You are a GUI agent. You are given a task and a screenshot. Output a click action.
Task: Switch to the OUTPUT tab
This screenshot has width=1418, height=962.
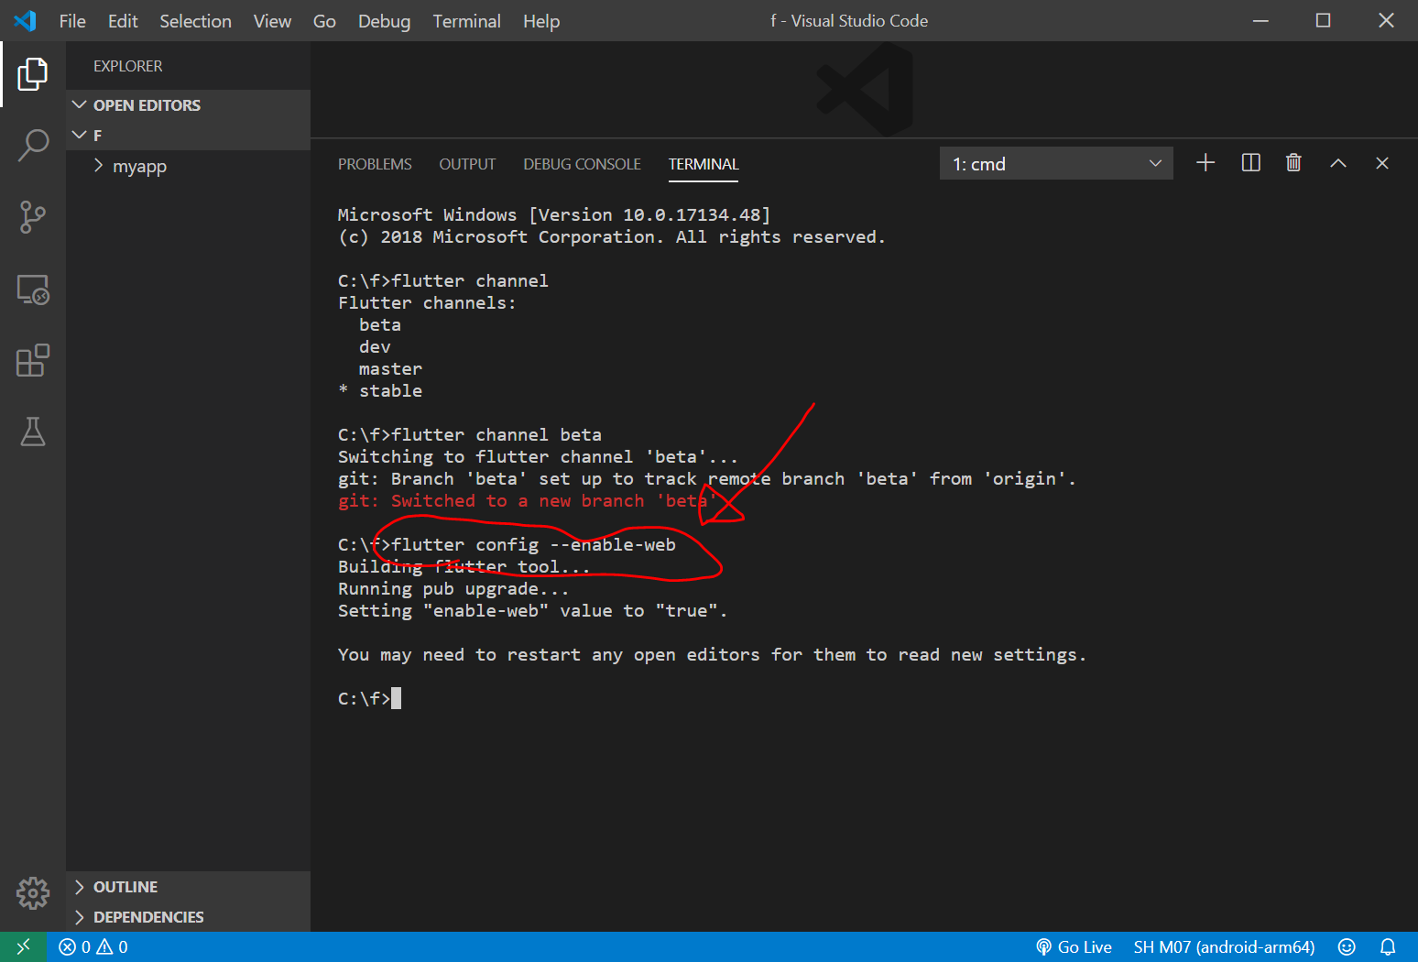pos(467,164)
